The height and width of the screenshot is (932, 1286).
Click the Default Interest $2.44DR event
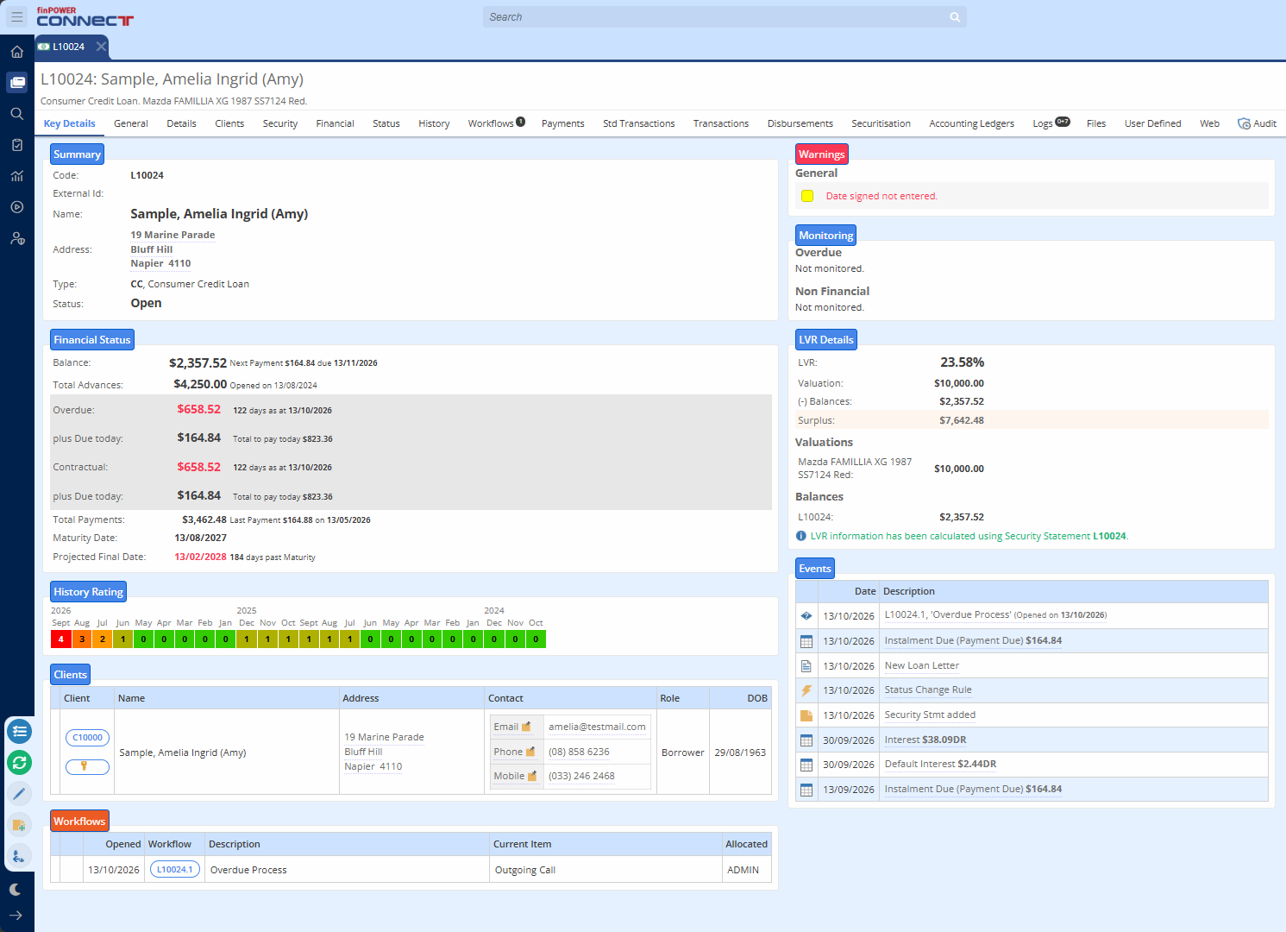coord(940,765)
